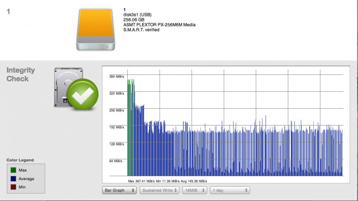Click ASMT PLEXTOR PX-256M6M Media text
The width and height of the screenshot is (358, 201).
160,25
